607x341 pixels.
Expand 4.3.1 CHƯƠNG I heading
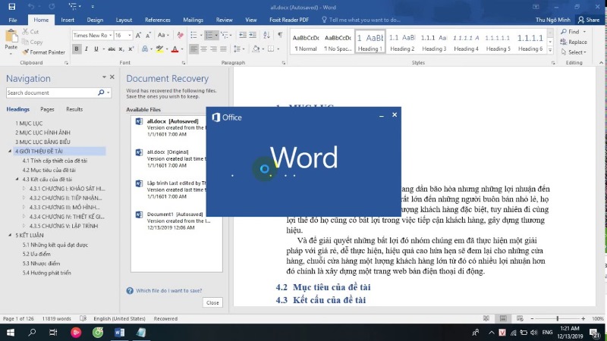click(24, 189)
